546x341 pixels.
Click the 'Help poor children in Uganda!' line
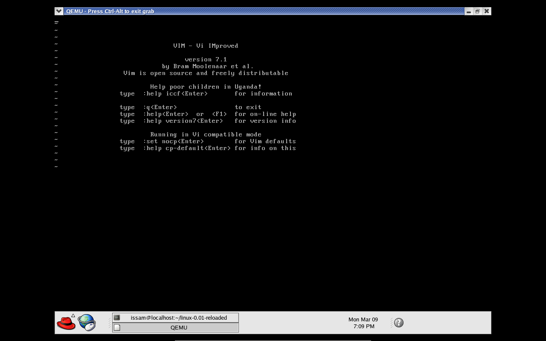coord(206,87)
